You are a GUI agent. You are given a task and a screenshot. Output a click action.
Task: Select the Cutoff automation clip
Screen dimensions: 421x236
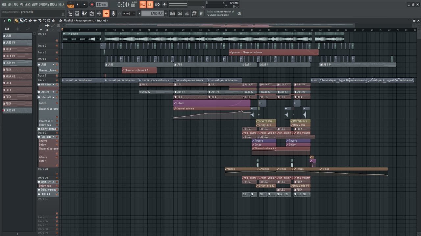(x=212, y=103)
